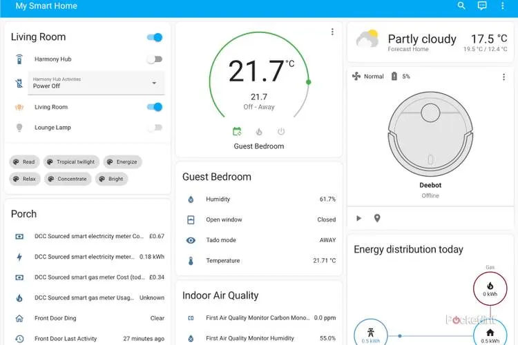The width and height of the screenshot is (518, 345).
Task: Toggle the Living Room light switch
Action: pyautogui.click(x=155, y=107)
